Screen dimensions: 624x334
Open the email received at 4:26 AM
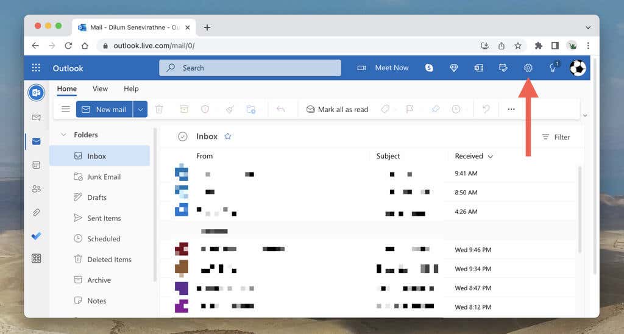tap(368, 211)
